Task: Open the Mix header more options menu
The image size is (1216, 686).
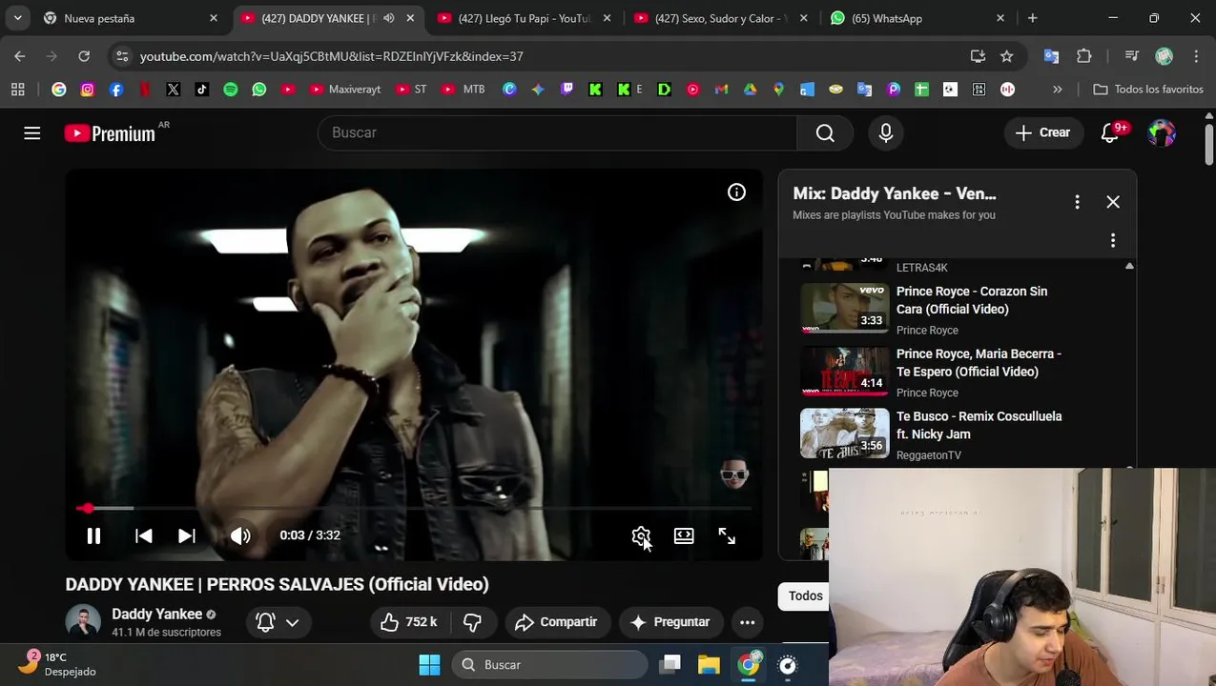Action: (1077, 202)
